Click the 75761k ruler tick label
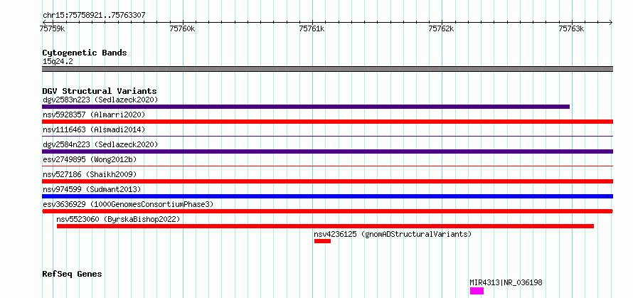Image resolution: width=633 pixels, height=298 pixels. [312, 28]
